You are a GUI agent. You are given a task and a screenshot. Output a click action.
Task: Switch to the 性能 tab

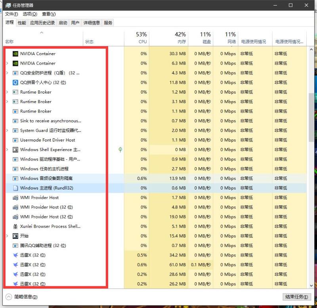tap(22, 23)
